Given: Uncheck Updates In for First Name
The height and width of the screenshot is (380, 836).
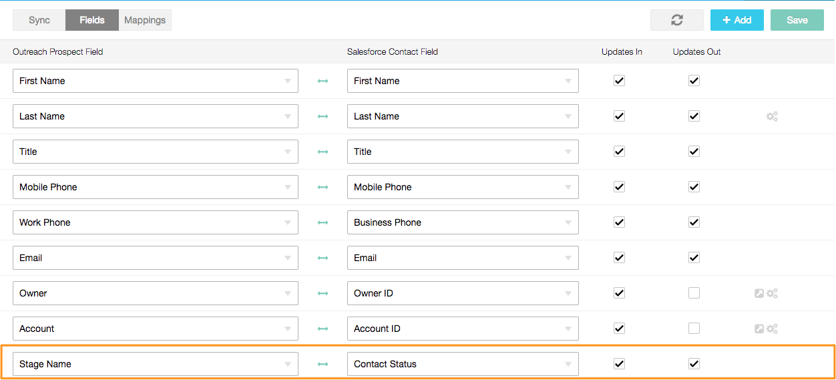Looking at the screenshot, I should point(619,81).
